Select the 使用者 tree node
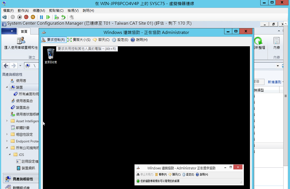 [x=18, y=81]
